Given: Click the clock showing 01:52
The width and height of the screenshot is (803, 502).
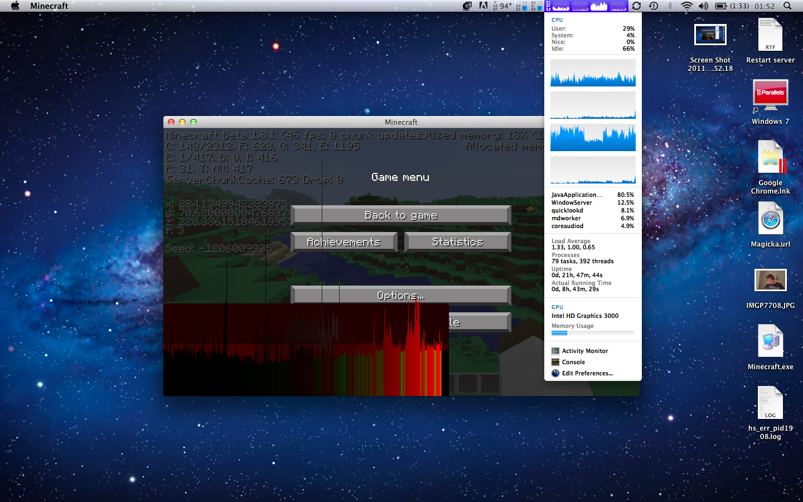Looking at the screenshot, I should pos(765,6).
